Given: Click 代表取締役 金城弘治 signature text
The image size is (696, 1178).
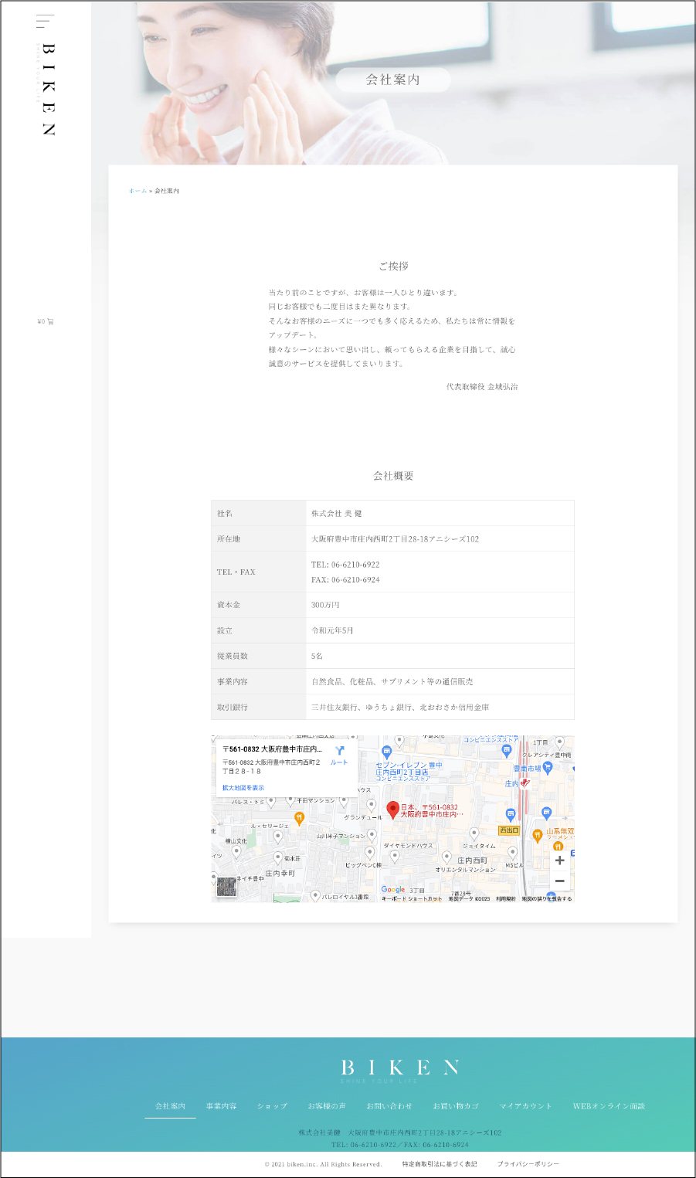Looking at the screenshot, I should (x=482, y=386).
